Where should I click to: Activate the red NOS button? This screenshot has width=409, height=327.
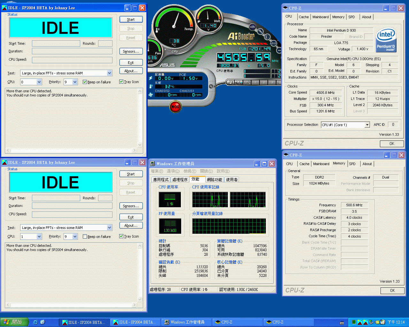pyautogui.click(x=175, y=107)
